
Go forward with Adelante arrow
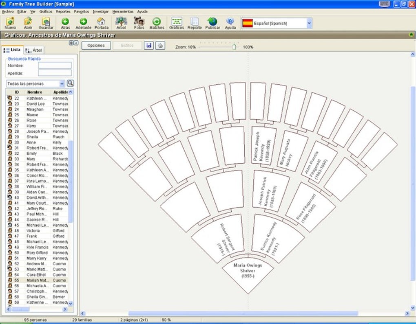[x=83, y=23]
